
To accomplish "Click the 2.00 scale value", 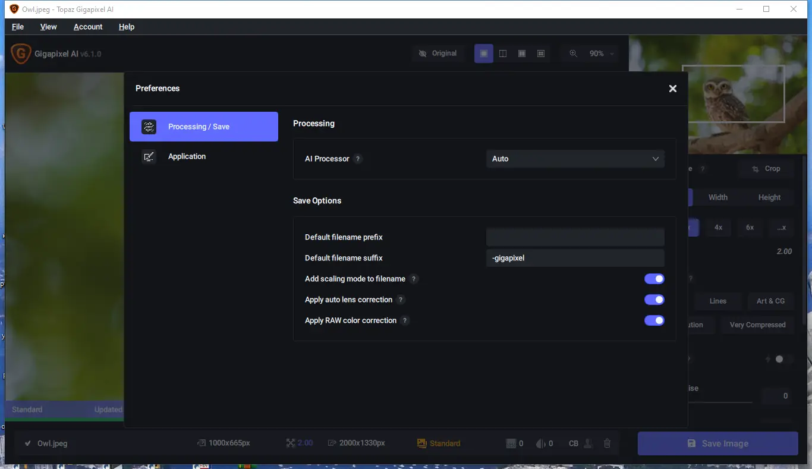I will 784,251.
